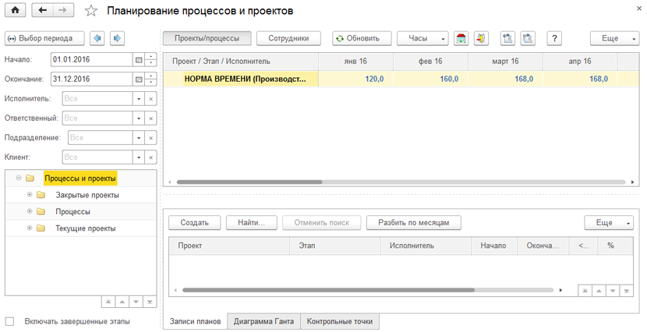Screen dimensions: 647x332
Task: Open calendar picker for Начало date
Action: pyautogui.click(x=139, y=59)
